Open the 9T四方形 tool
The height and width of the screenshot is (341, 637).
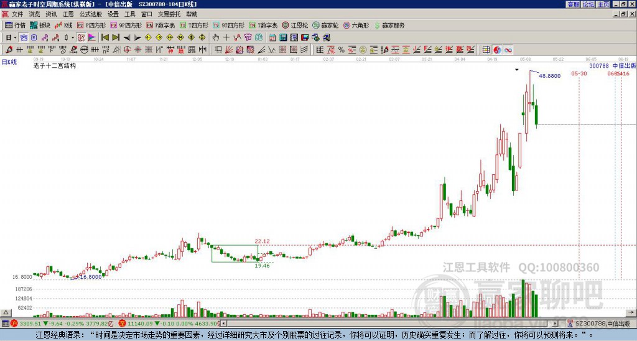point(229,25)
